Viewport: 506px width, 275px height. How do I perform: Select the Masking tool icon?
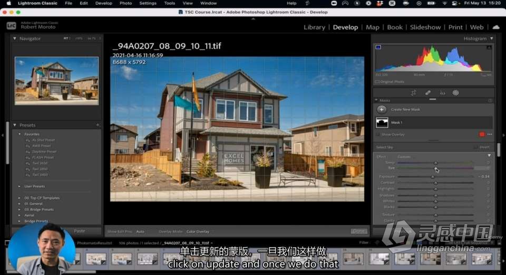pyautogui.click(x=456, y=93)
